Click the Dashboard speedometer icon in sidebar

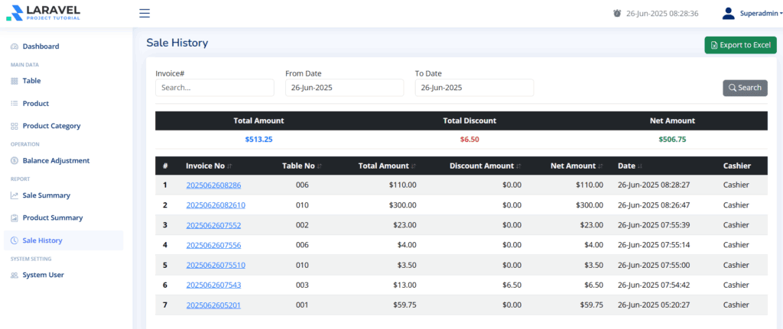coord(15,47)
